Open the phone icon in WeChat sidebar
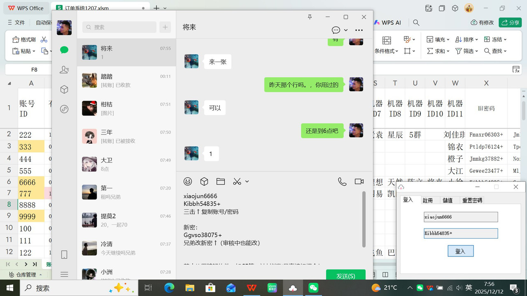 tap(64, 255)
